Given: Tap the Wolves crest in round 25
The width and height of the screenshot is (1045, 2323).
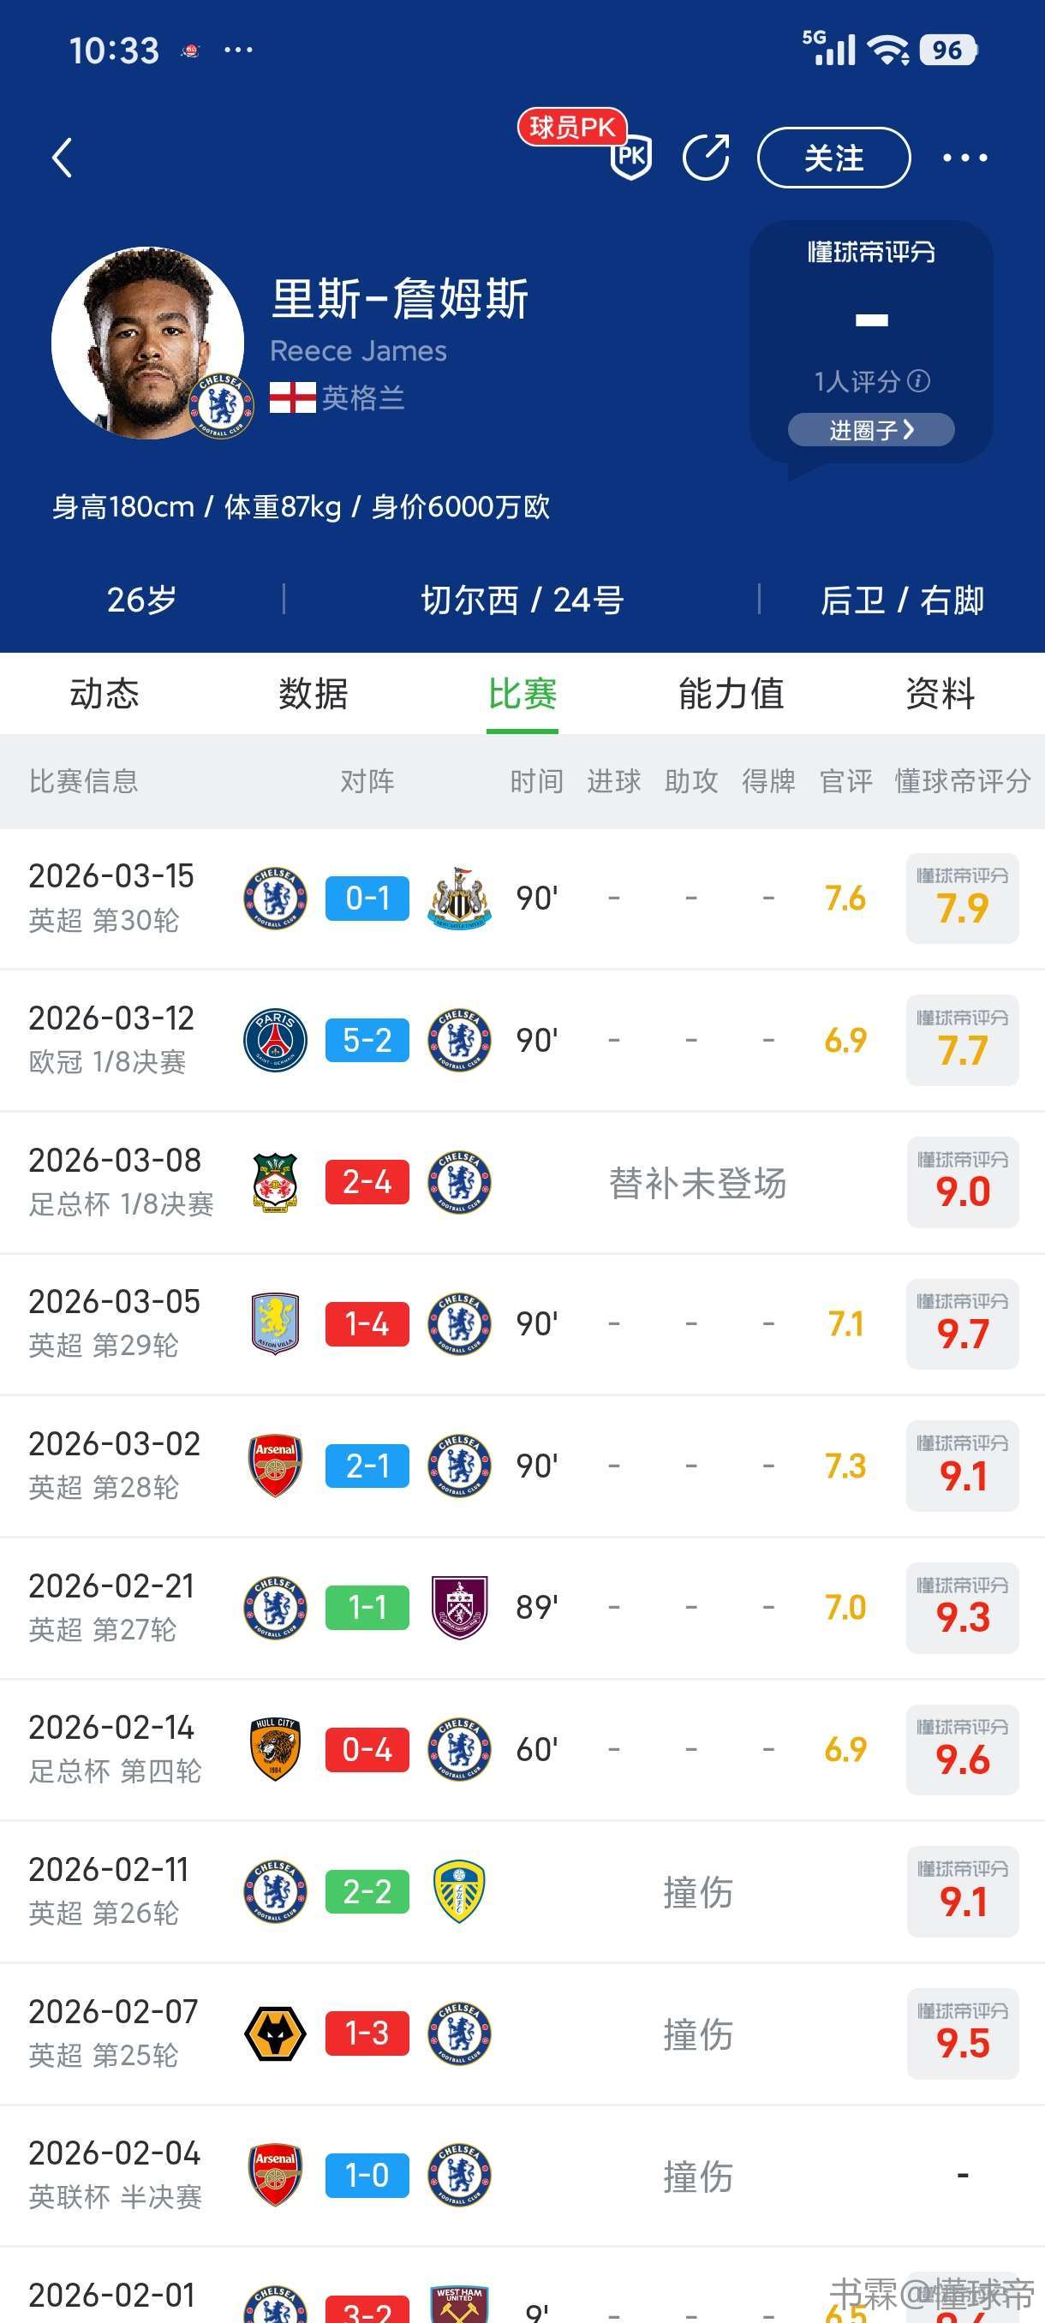Looking at the screenshot, I should tap(275, 2033).
